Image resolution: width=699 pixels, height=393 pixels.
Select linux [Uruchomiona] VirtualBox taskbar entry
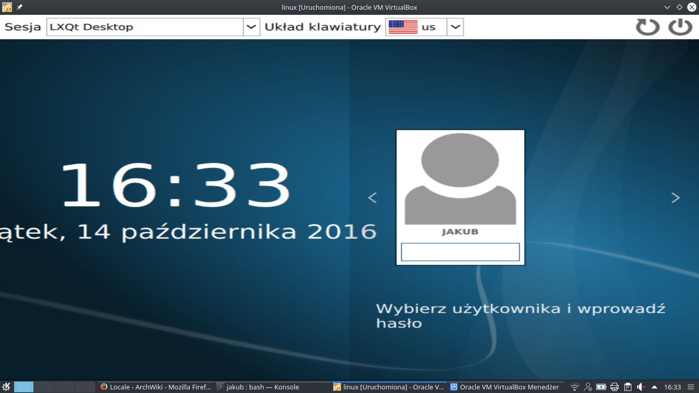(x=389, y=387)
